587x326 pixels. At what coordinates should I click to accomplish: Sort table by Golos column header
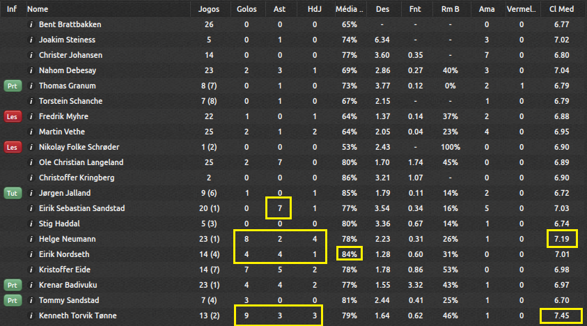[246, 10]
